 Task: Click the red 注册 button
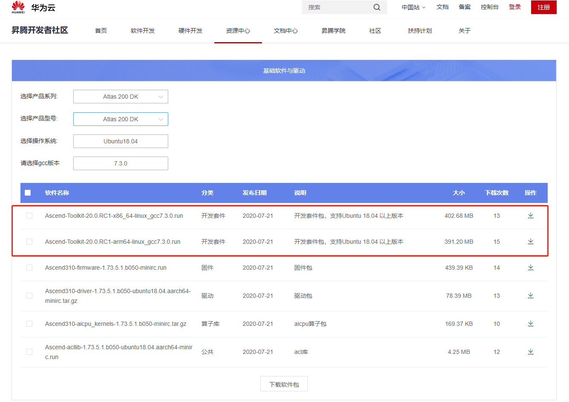(x=544, y=7)
